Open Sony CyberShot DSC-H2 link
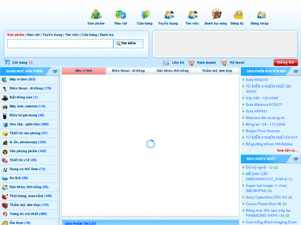Image resolution: width=301 pixels, height=225 pixels. (266, 197)
